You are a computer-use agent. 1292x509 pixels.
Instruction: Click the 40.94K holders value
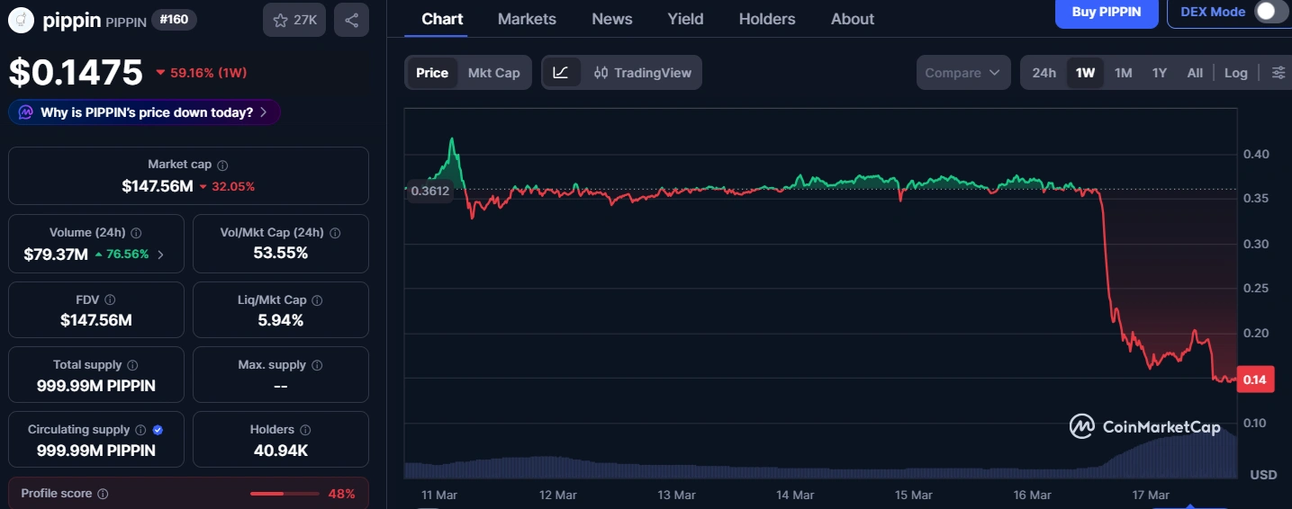(281, 450)
